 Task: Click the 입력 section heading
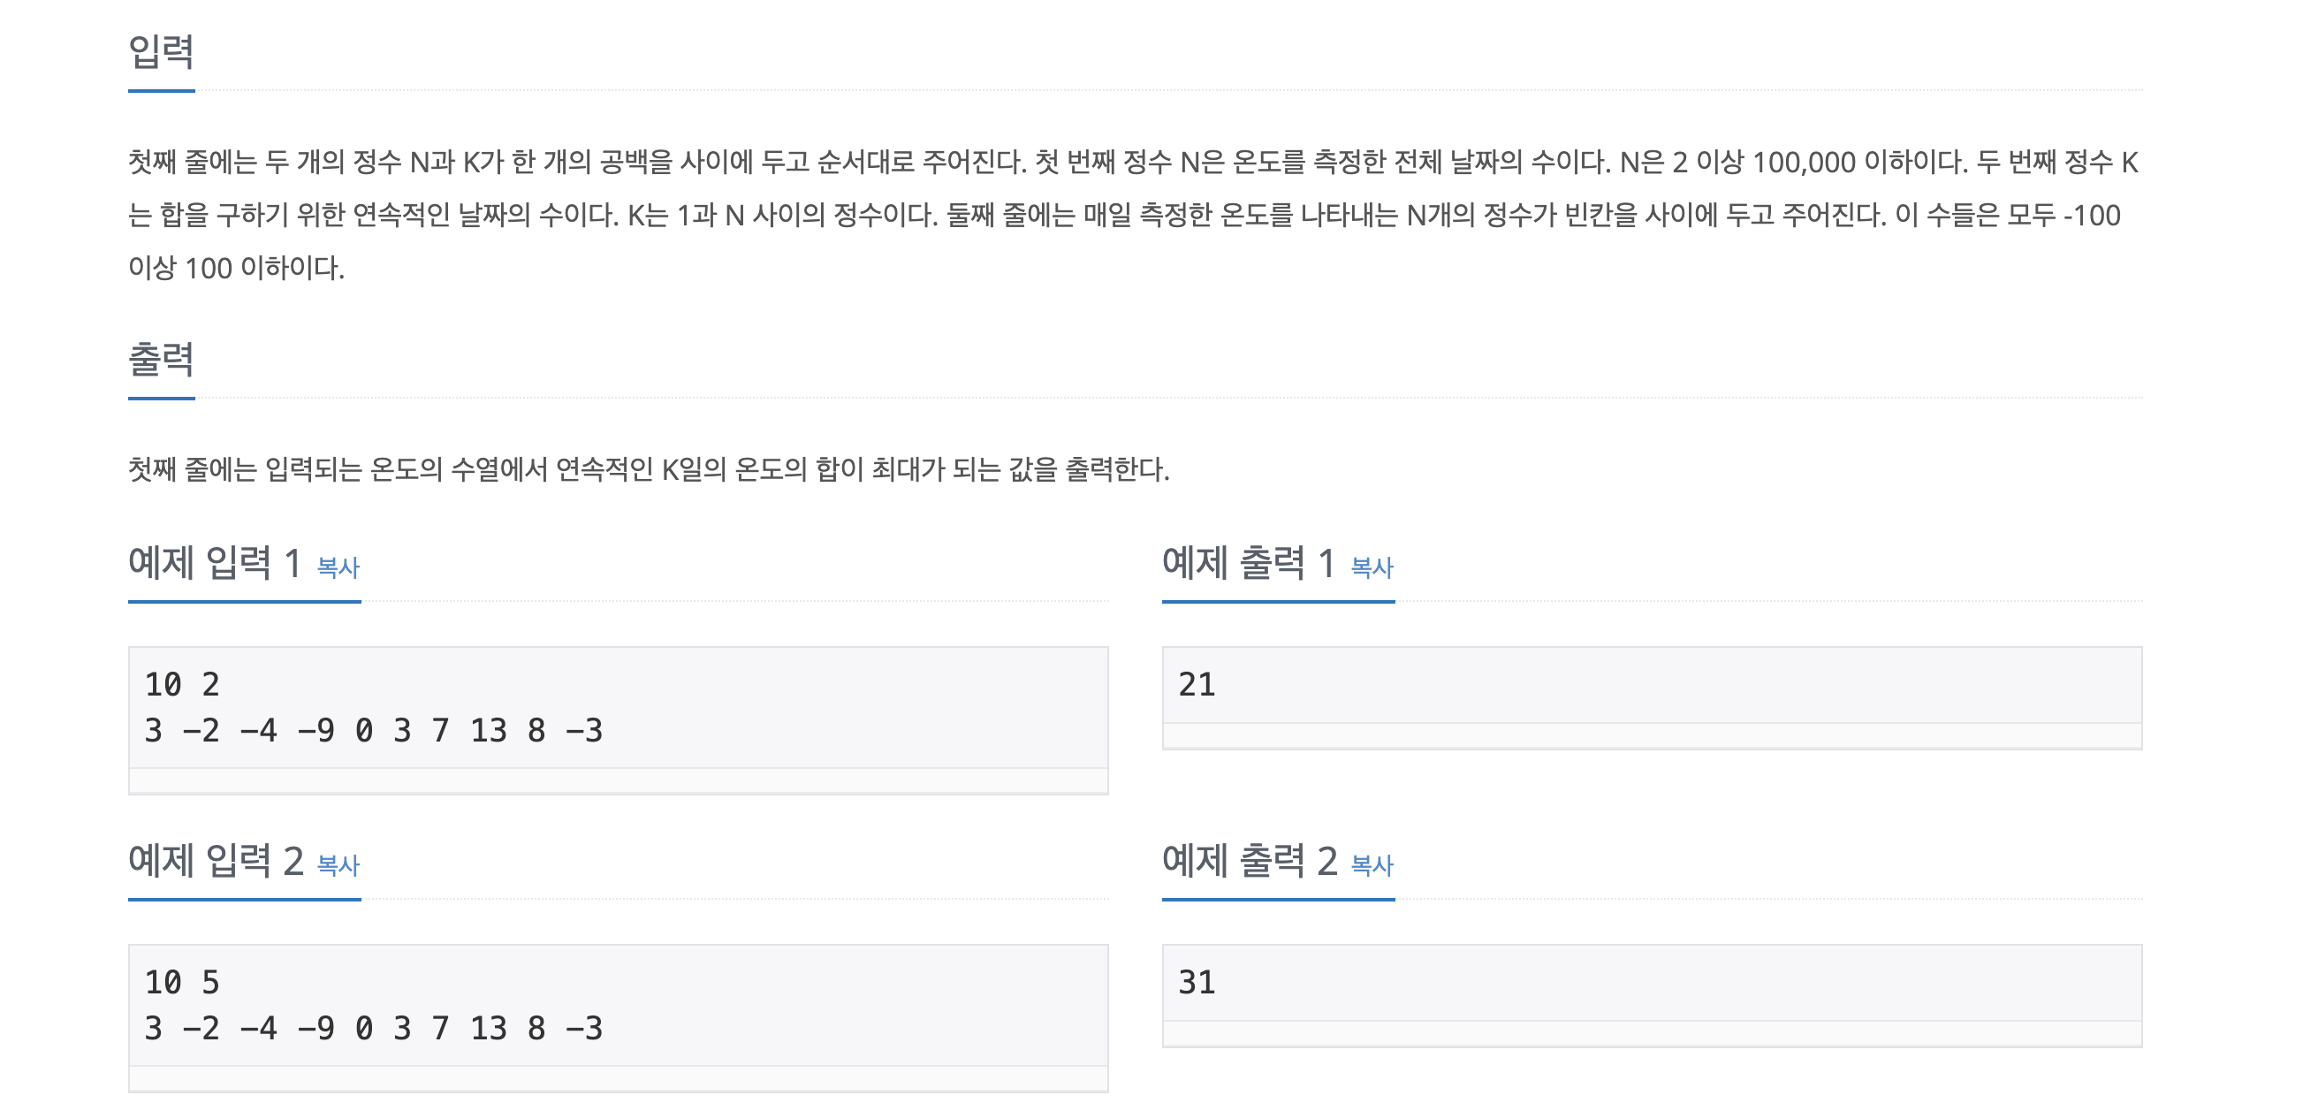(161, 51)
